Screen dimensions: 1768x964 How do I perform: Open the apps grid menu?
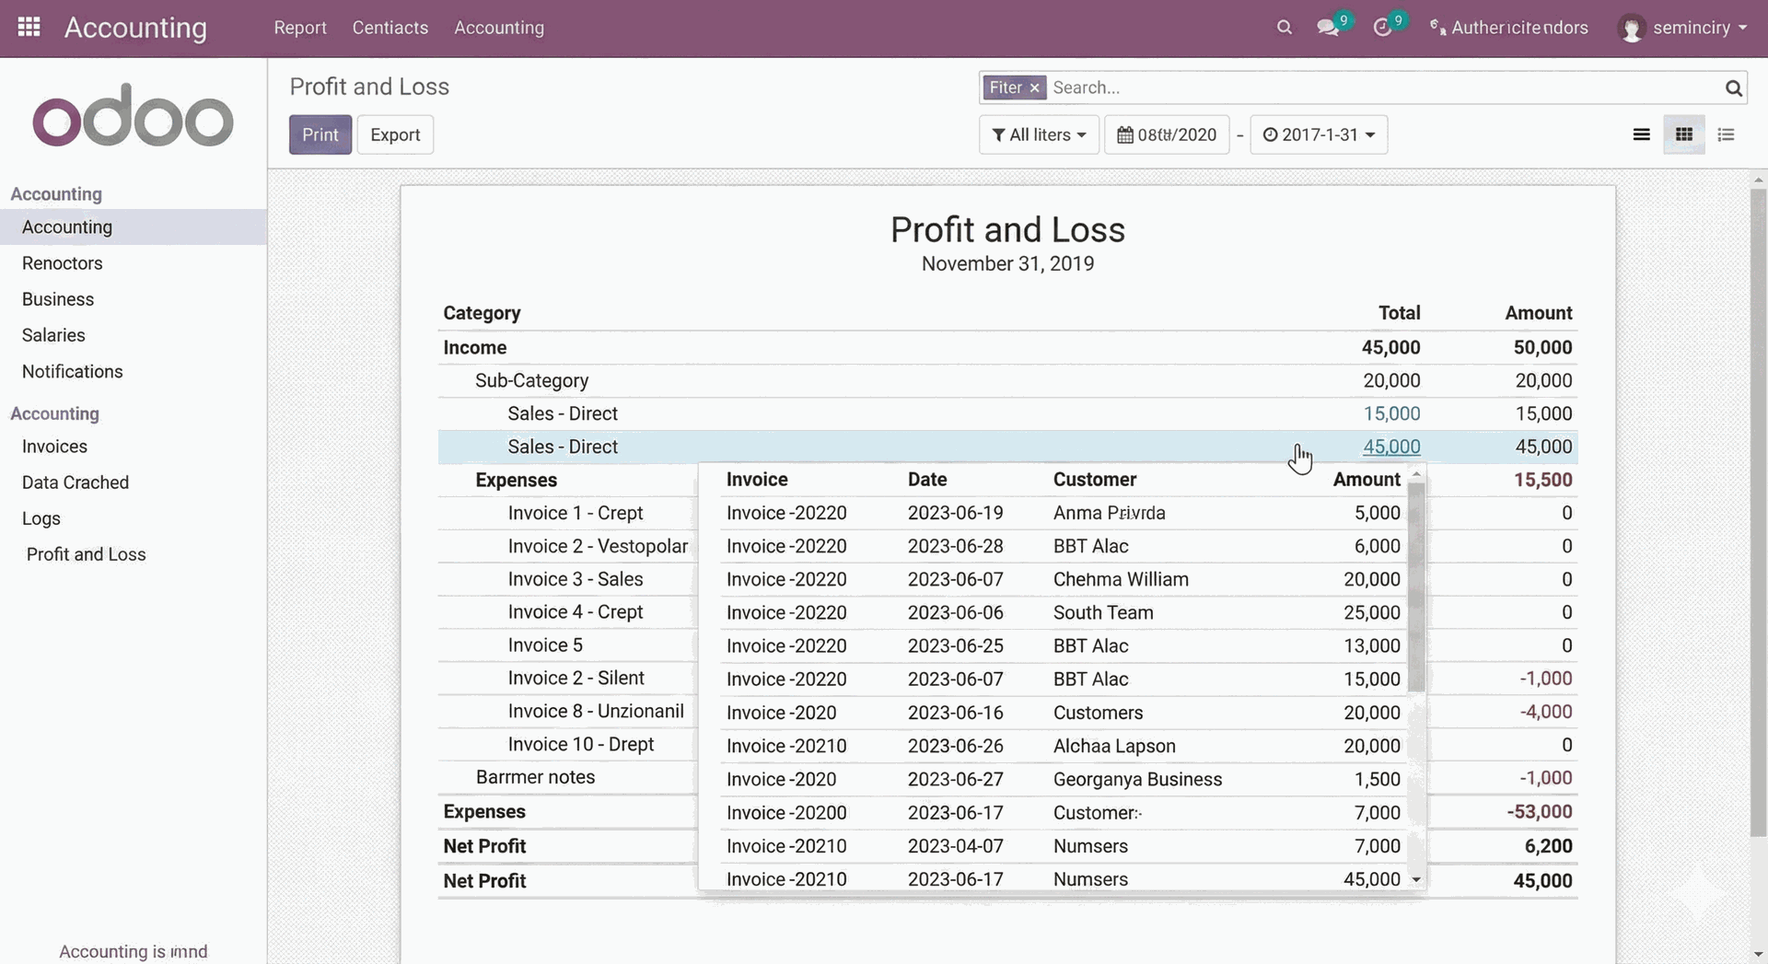pyautogui.click(x=28, y=27)
